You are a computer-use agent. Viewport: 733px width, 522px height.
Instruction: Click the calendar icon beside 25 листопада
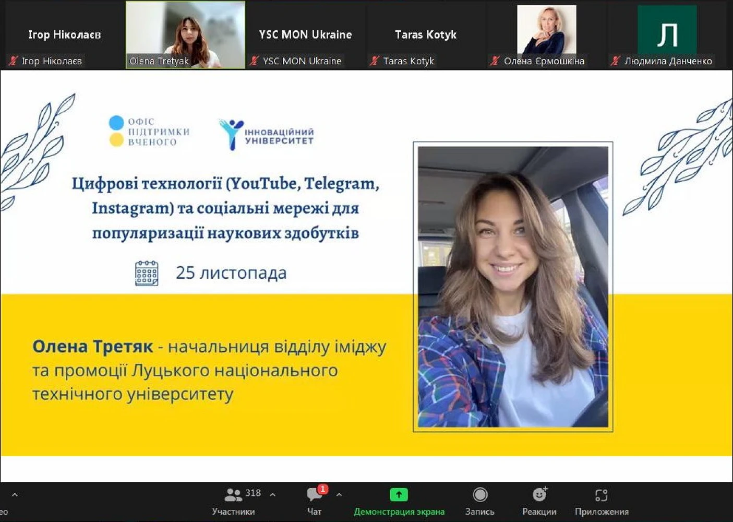147,273
